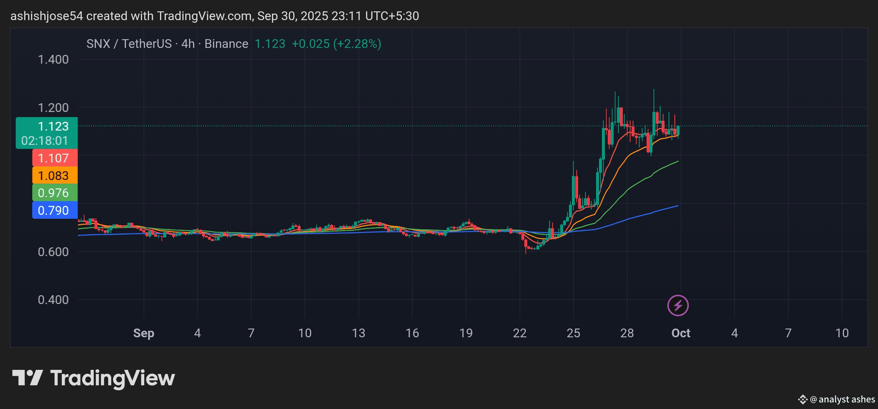
Task: Click the +0.025 (+2.28%) change value
Action: 336,44
